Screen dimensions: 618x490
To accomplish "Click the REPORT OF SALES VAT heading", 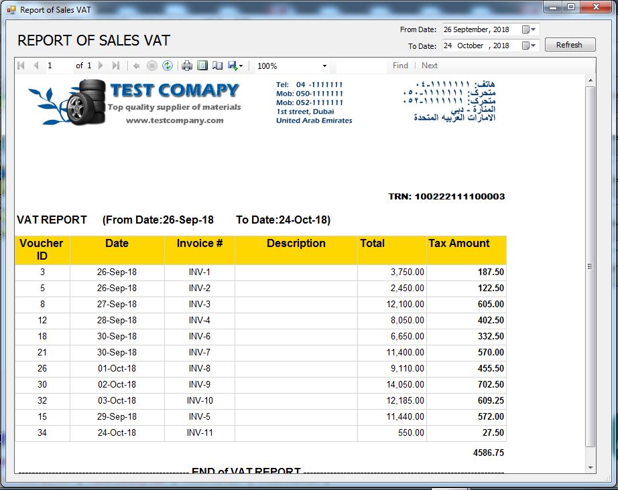I will 94,41.
